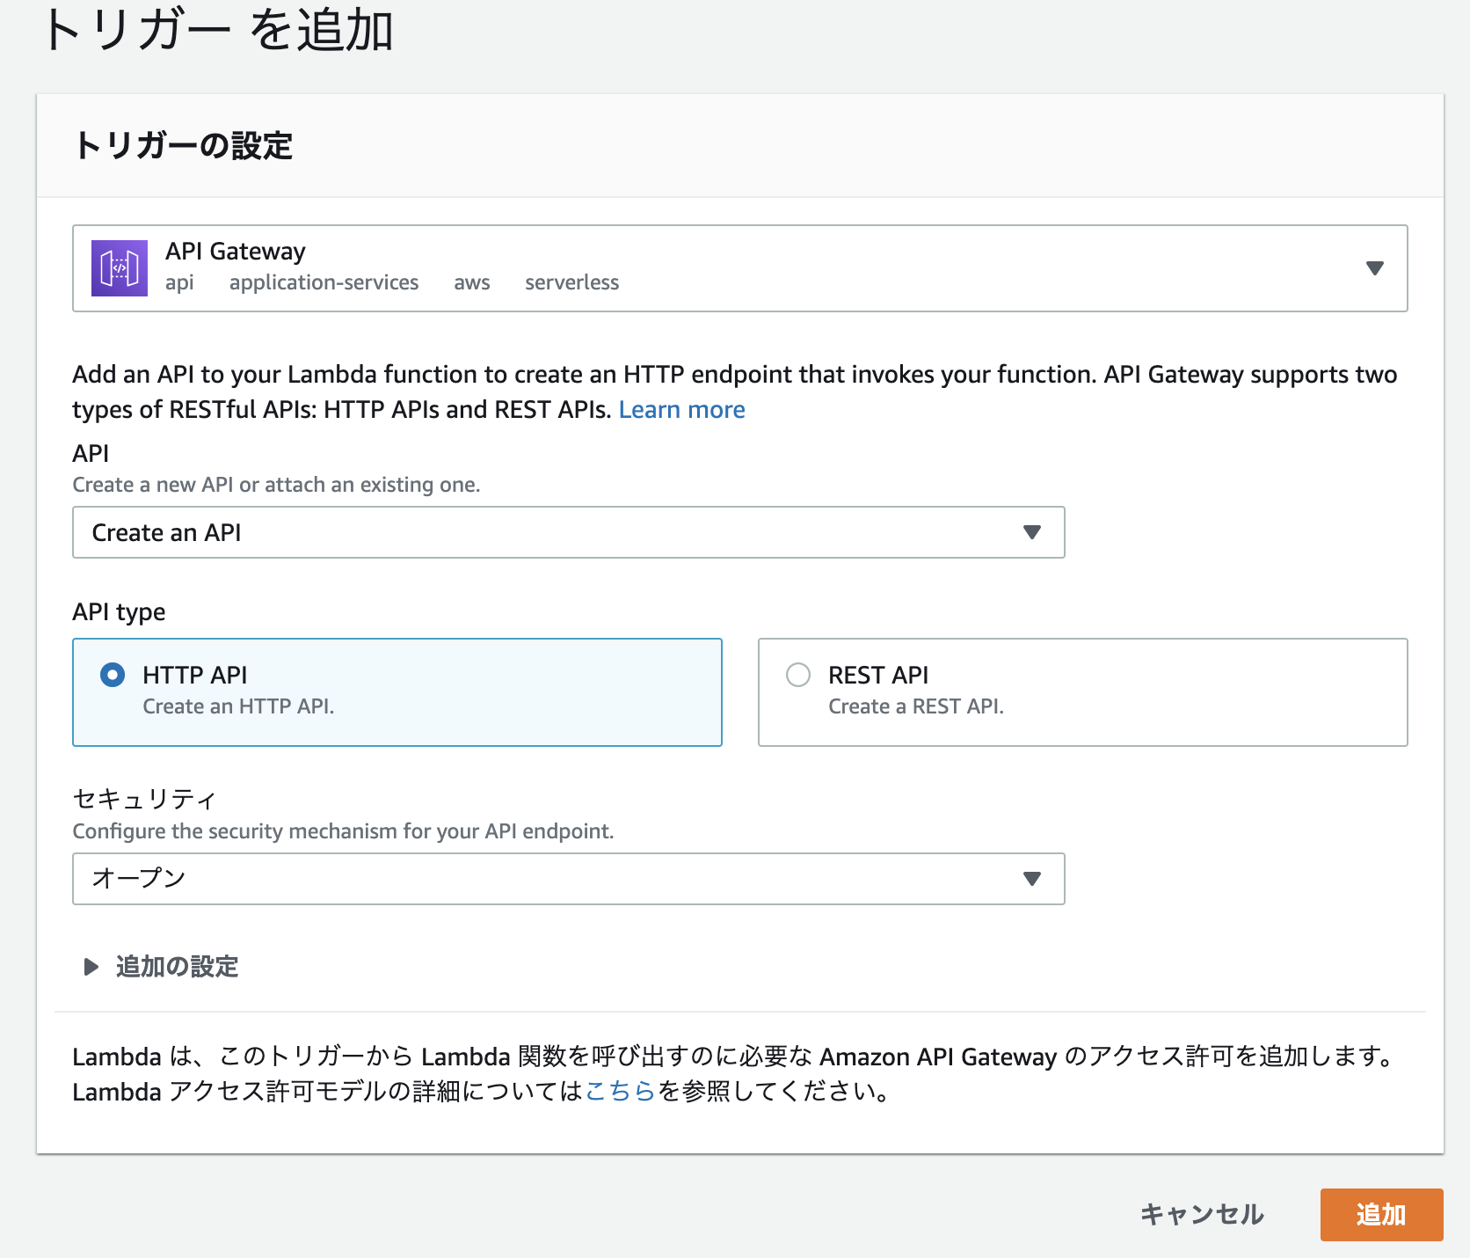Click the trigger source dropdown chevron
The image size is (1470, 1258).
click(1375, 268)
